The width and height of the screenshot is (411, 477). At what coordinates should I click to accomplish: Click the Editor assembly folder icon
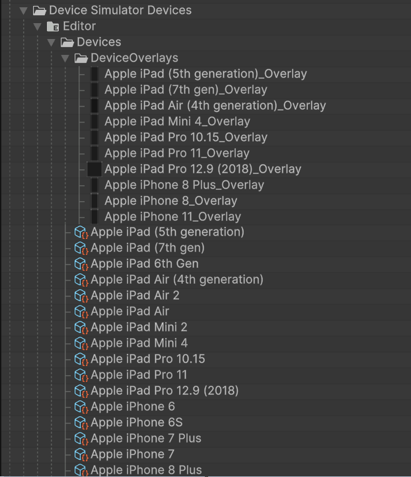53,26
